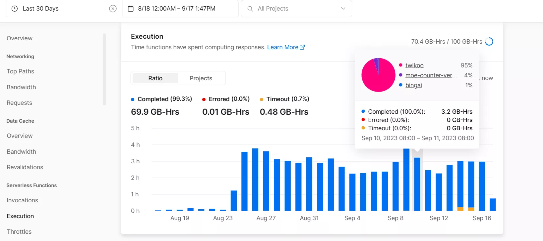Open the Throttles sidebar page

point(19,232)
